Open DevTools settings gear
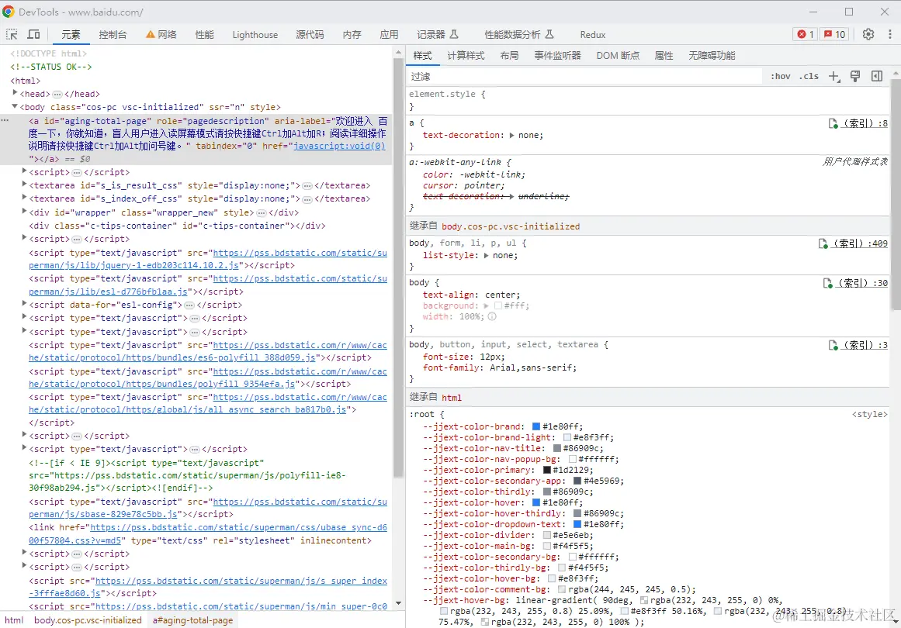The height and width of the screenshot is (628, 901). tap(868, 34)
